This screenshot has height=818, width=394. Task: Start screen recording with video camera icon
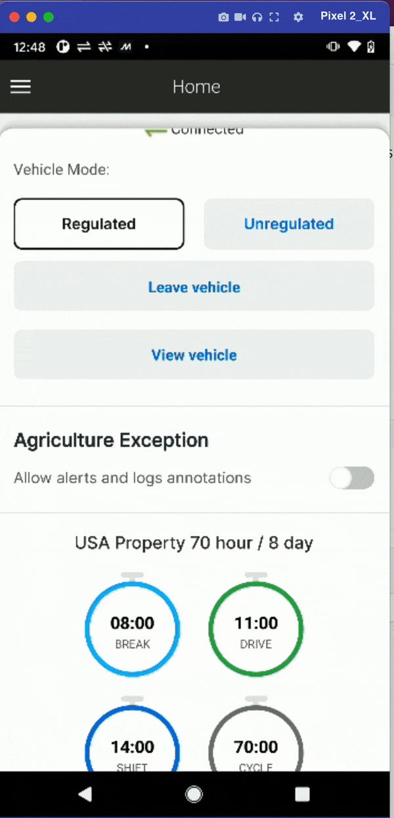click(x=240, y=17)
